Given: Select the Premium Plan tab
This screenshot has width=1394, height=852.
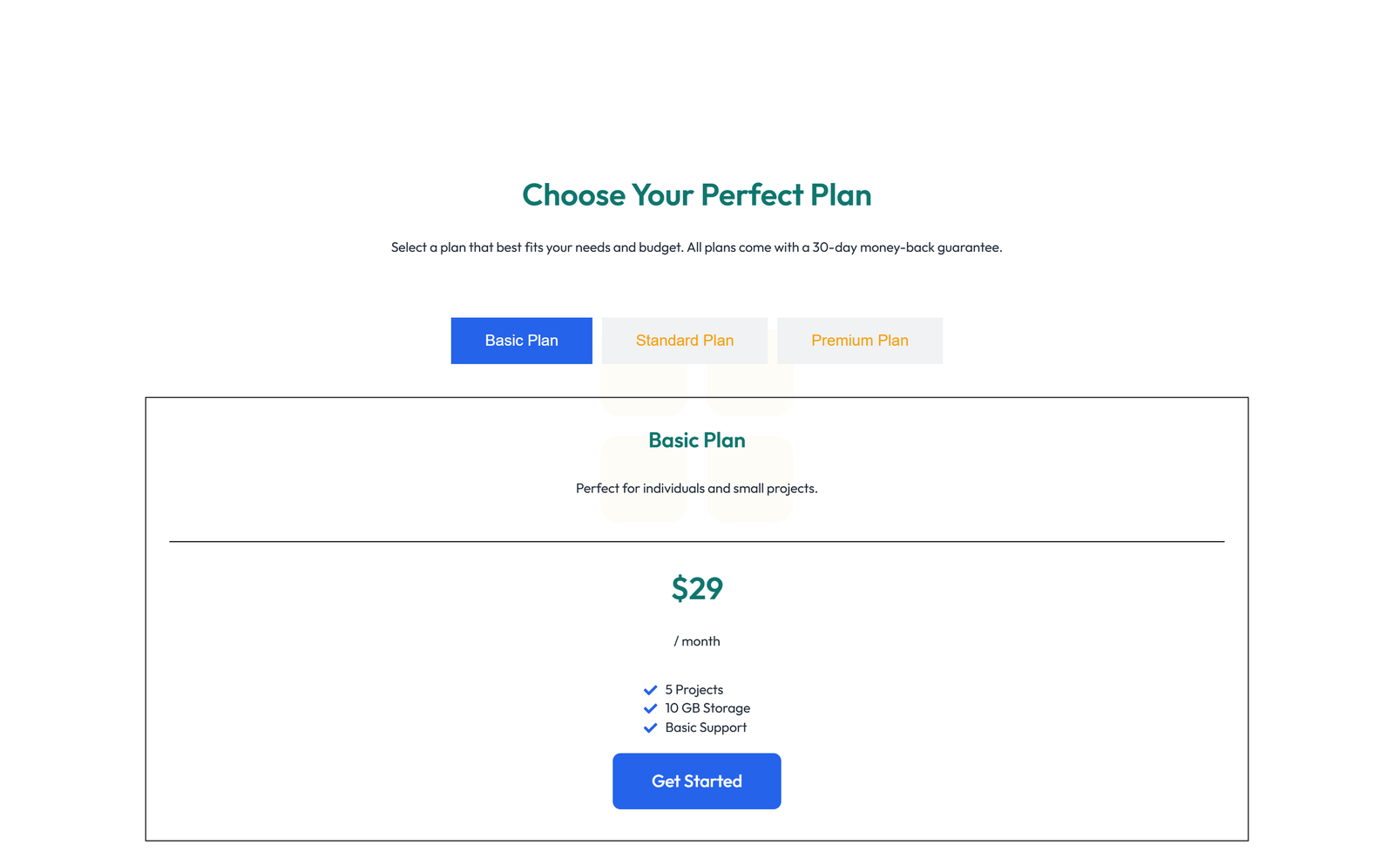Looking at the screenshot, I should 859,341.
